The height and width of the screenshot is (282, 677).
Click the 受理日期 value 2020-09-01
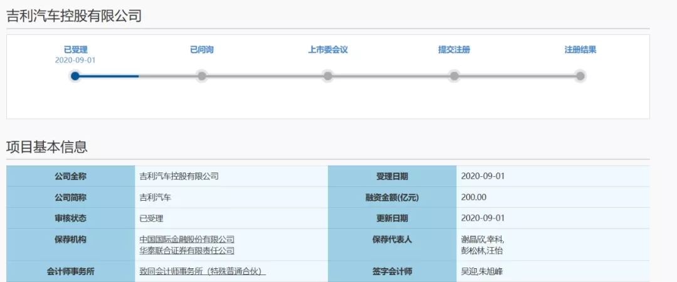coord(483,176)
